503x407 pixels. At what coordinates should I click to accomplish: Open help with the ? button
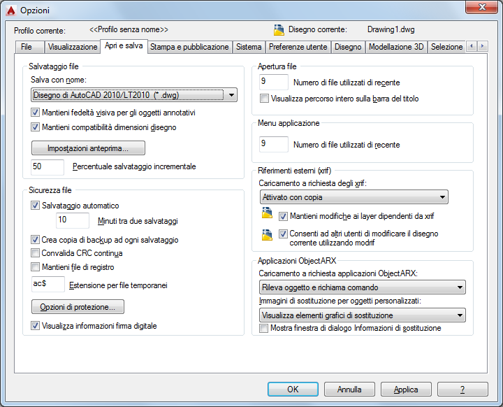(462, 390)
